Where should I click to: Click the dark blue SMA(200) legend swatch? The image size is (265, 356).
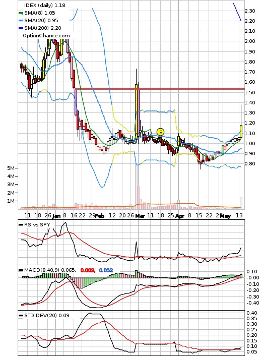[x=21, y=28]
